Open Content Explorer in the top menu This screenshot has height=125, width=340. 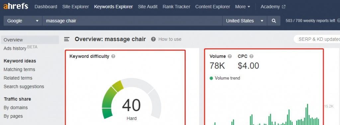point(212,7)
